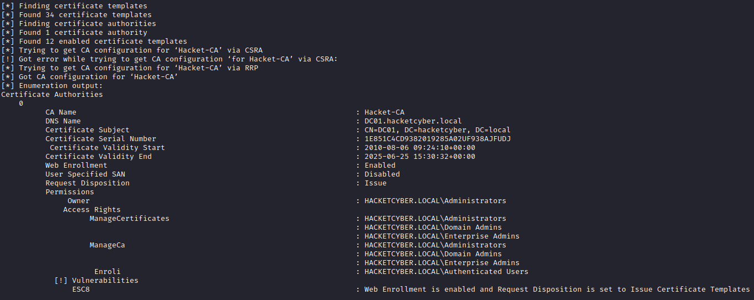
Task: Select the Found 34 certificate templates line
Action: pos(76,15)
